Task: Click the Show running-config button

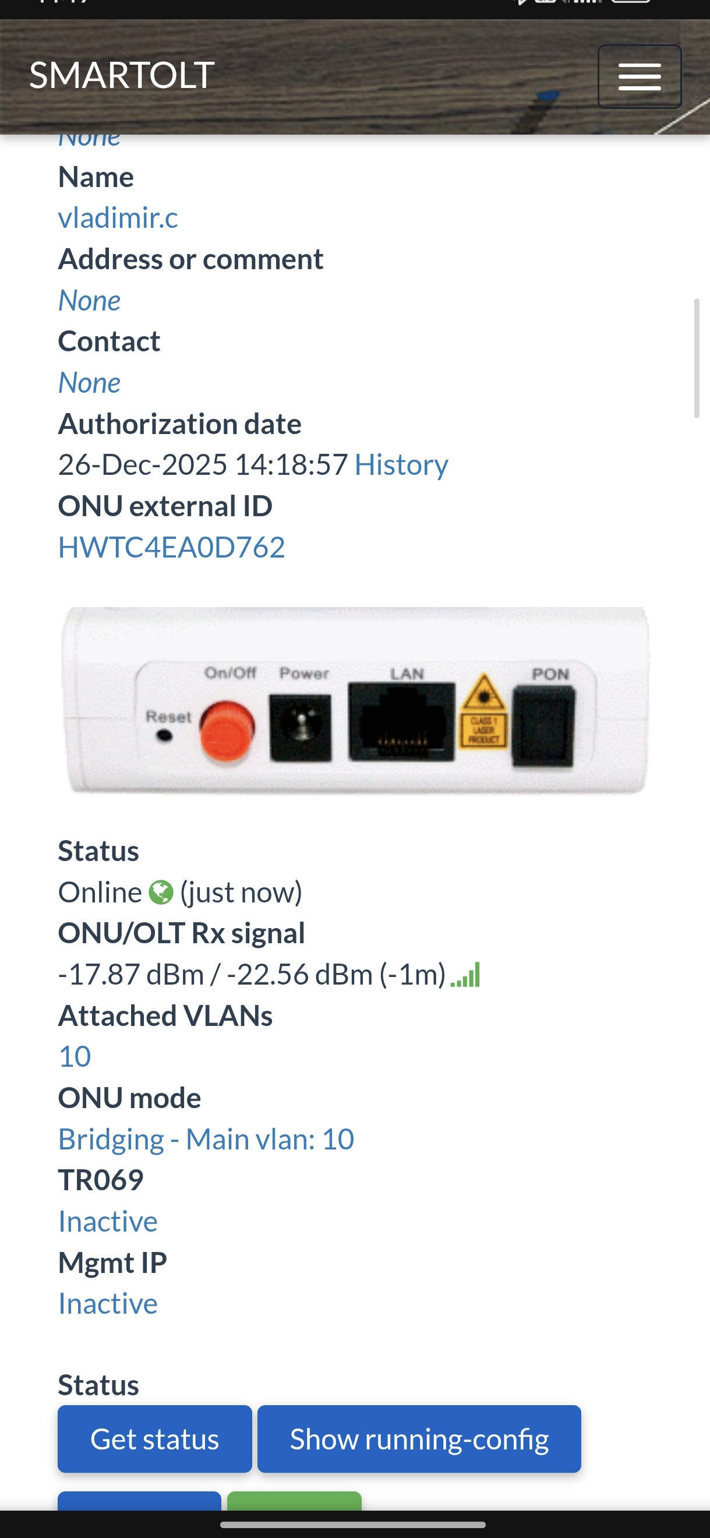Action: click(419, 1439)
